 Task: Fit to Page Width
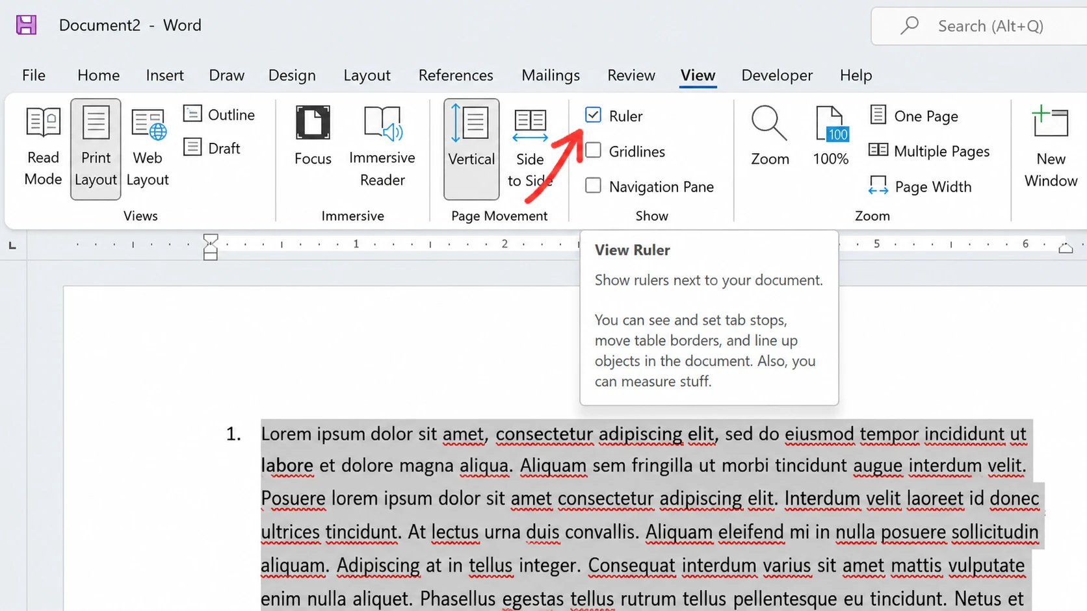pyautogui.click(x=920, y=186)
